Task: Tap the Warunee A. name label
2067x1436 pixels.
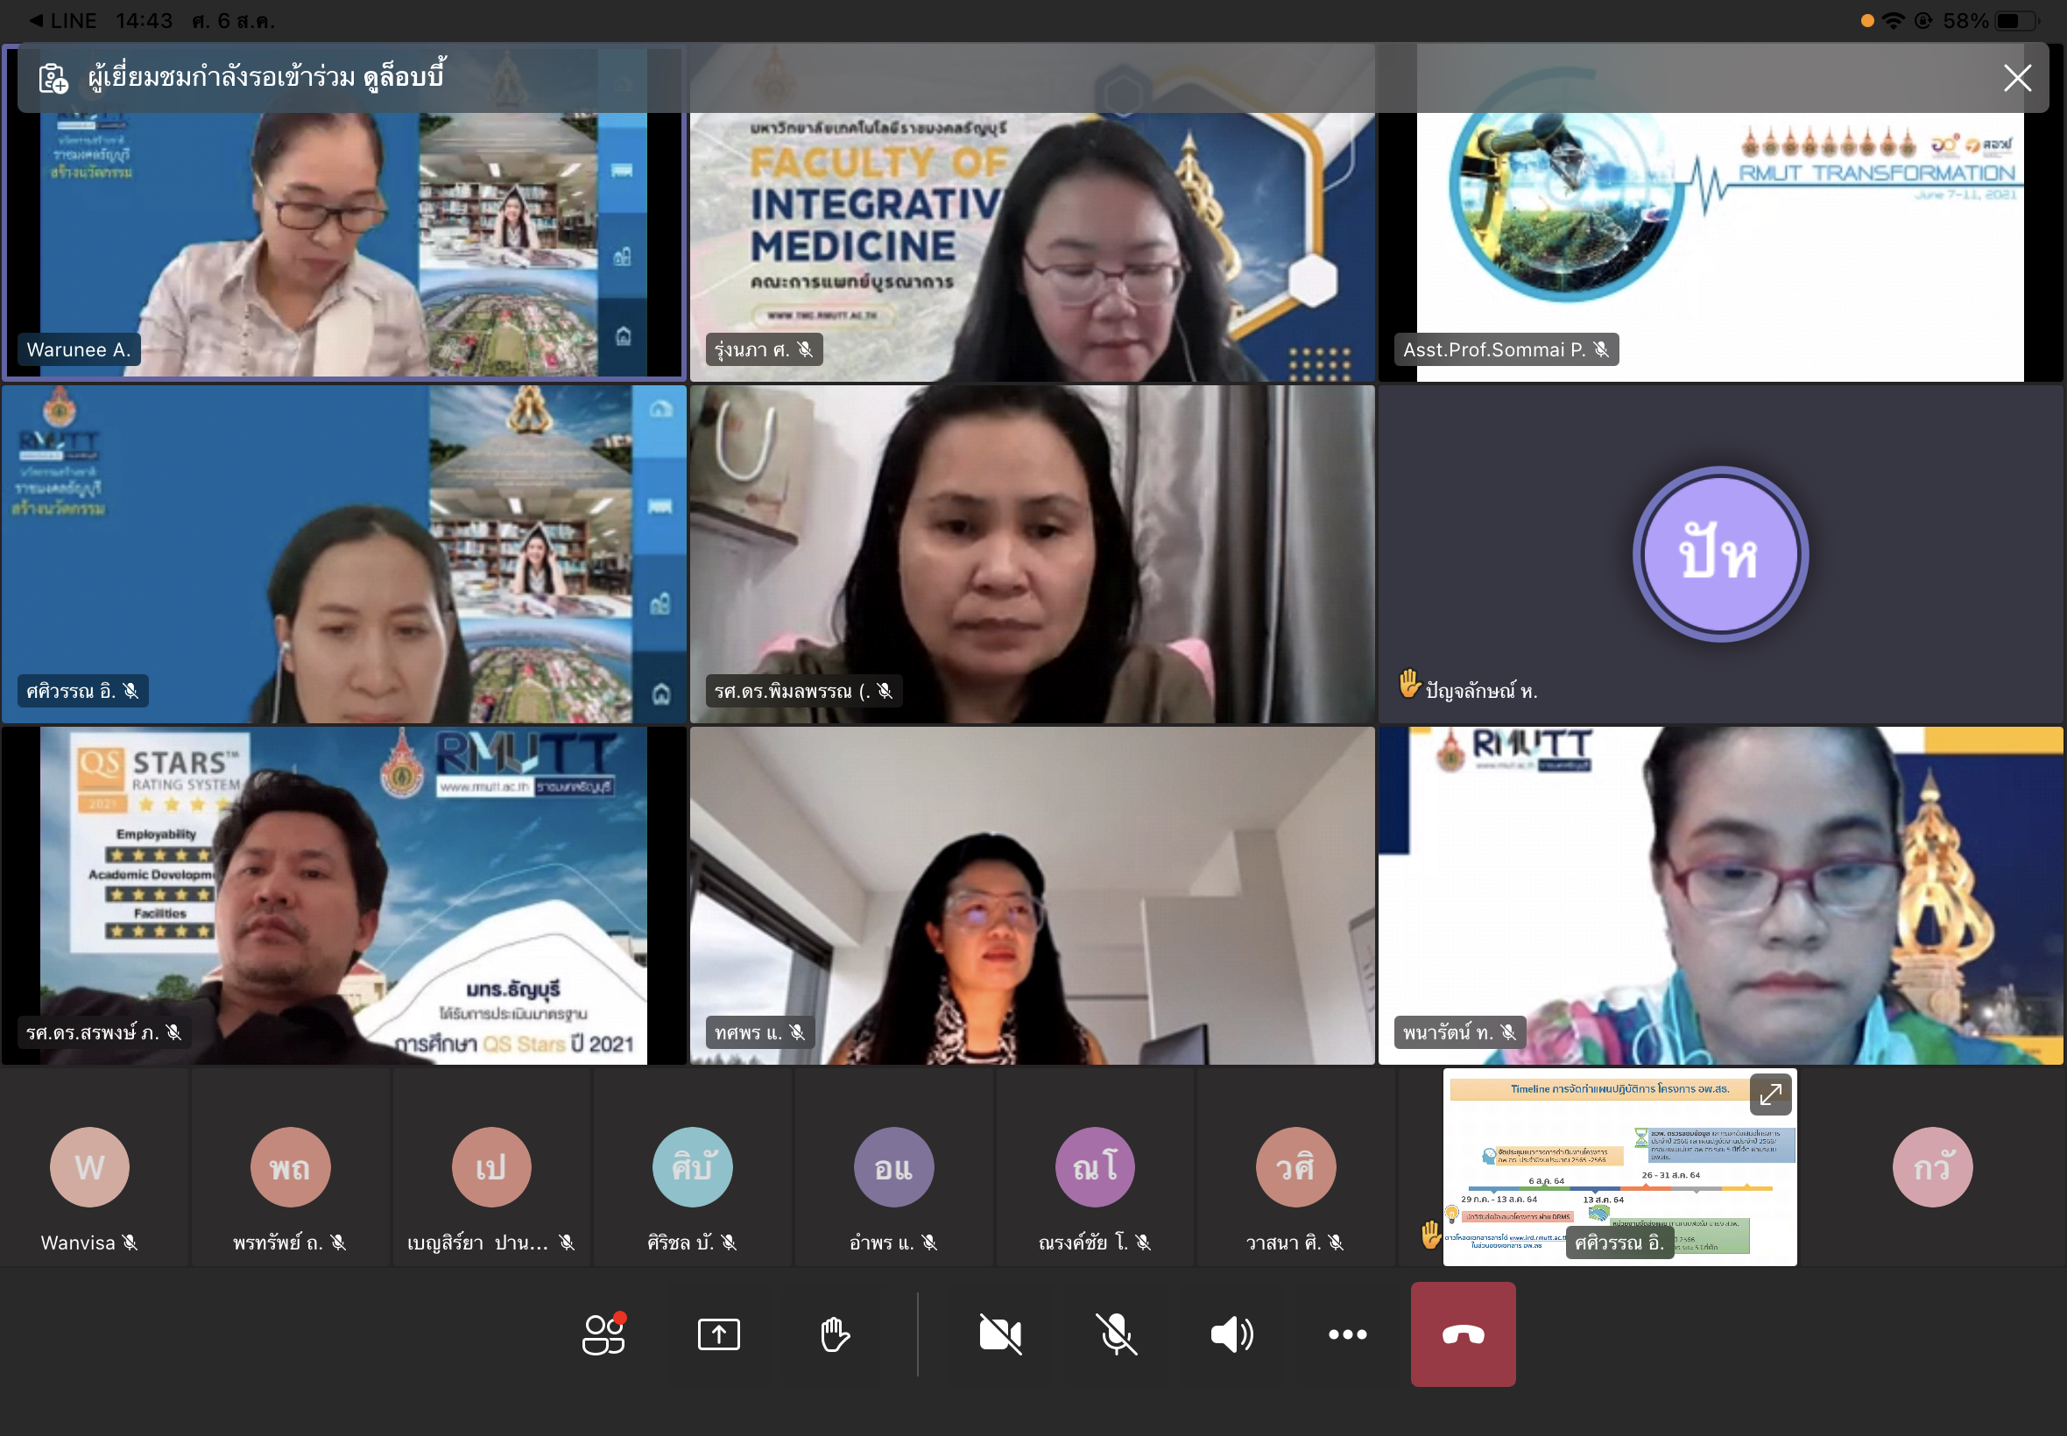Action: point(78,349)
